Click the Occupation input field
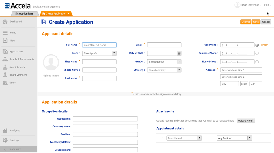 point(105,119)
